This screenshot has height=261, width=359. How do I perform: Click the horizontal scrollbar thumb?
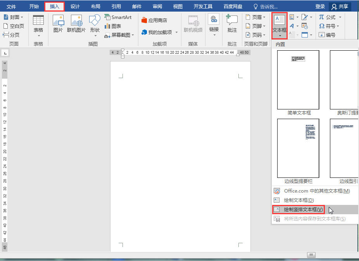tap(311, 255)
